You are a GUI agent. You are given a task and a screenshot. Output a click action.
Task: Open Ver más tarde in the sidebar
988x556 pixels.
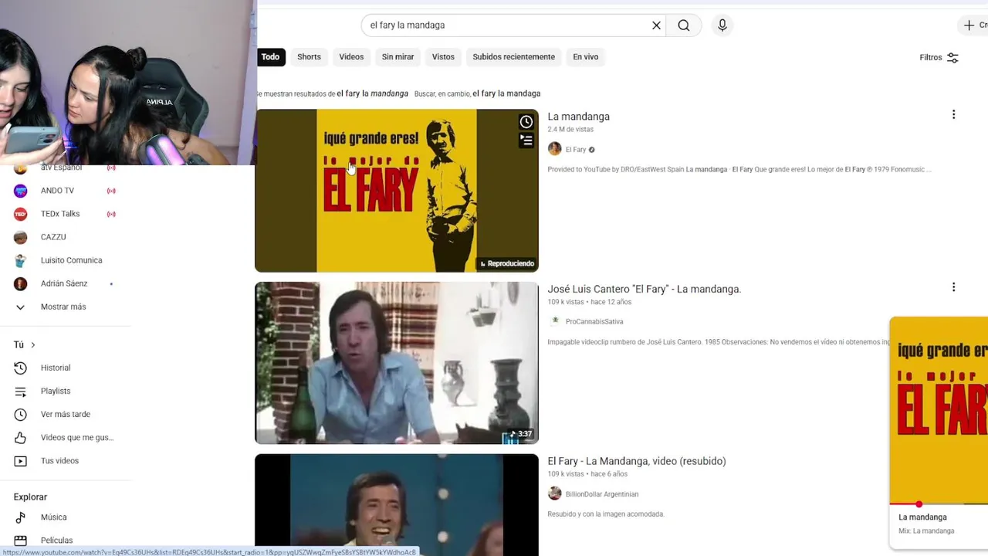66,414
